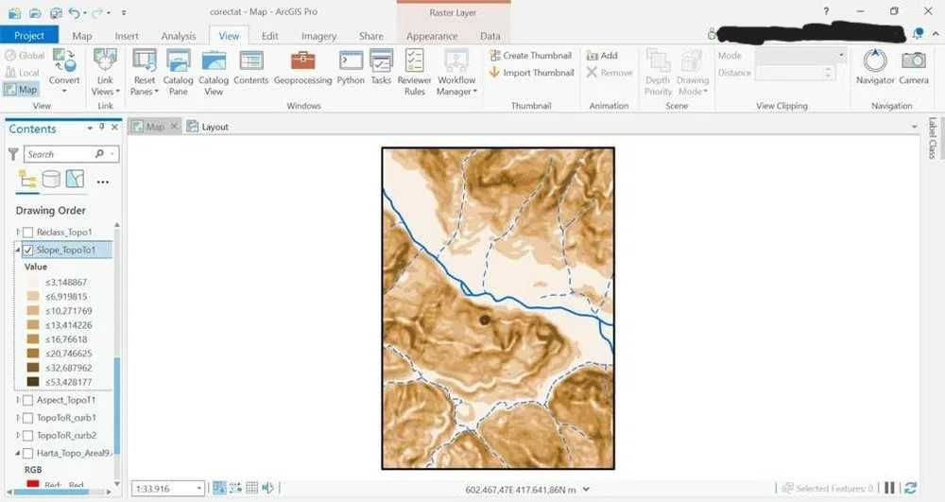Enable the Reclass_Topo1 layer checkbox
This screenshot has width=945, height=502.
27,233
